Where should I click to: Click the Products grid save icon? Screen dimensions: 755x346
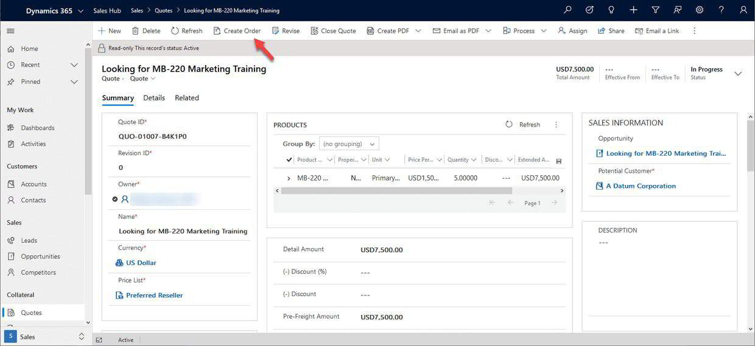coord(559,161)
